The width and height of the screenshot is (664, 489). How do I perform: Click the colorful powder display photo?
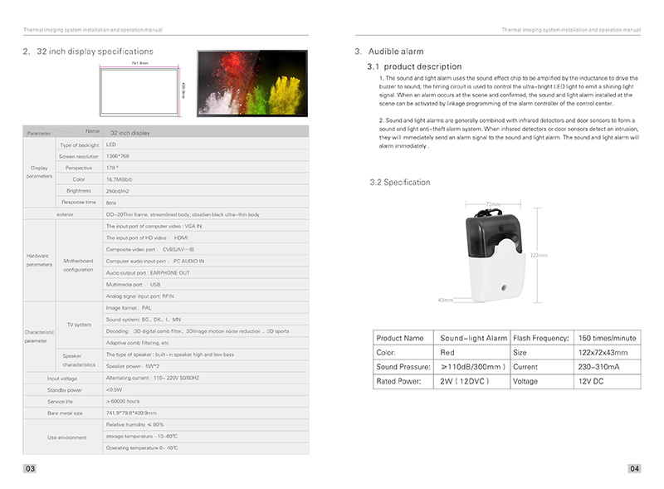252,84
